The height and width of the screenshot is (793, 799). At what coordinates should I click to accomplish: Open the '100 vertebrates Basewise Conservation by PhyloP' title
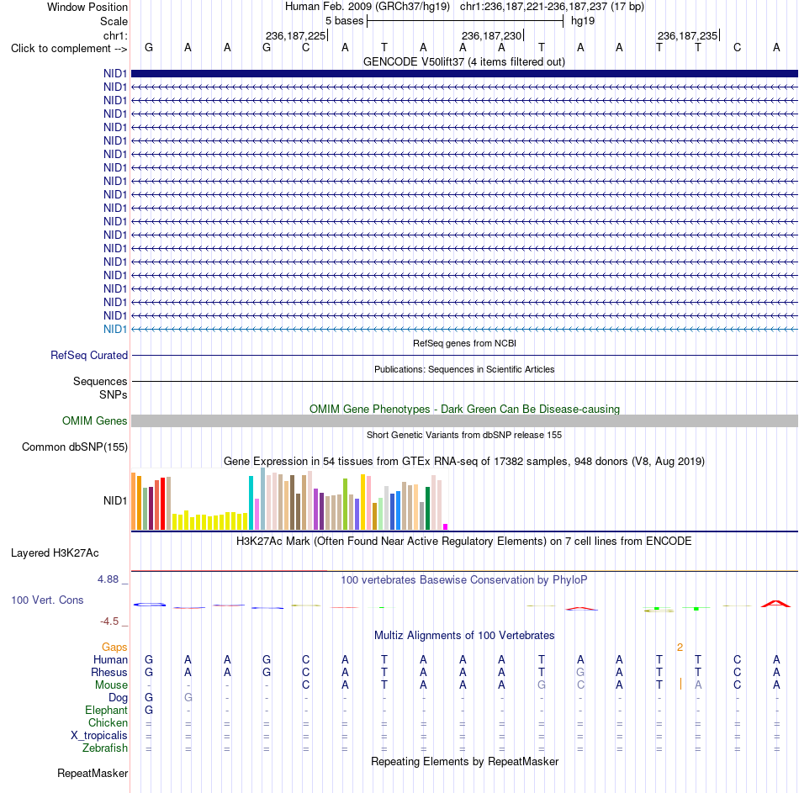tap(464, 580)
